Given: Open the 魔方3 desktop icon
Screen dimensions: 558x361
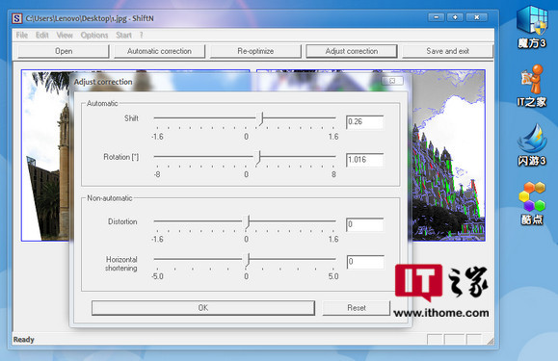Looking at the screenshot, I should (532, 27).
